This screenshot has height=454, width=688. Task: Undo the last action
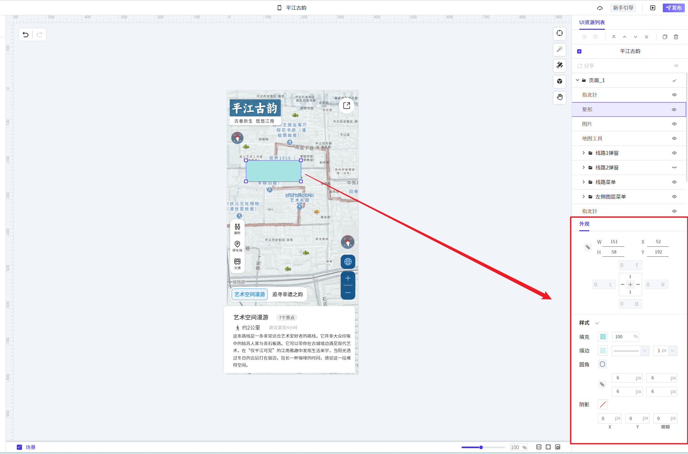point(26,35)
